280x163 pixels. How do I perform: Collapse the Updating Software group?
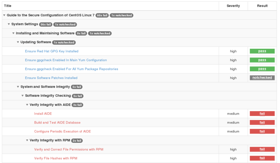point(18,42)
